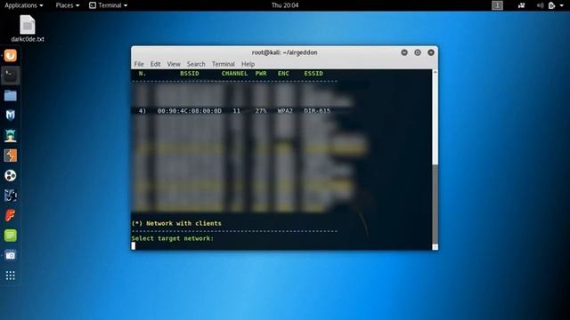Open the View menu in terminal
Viewport: 570px width, 320px height.
pyautogui.click(x=174, y=64)
